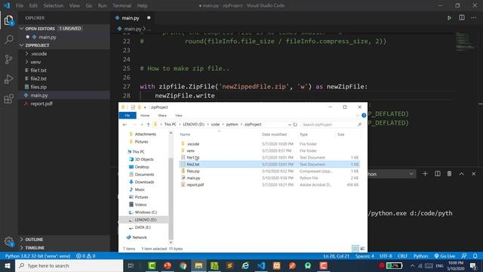Switch File Explorer to large icons view

pyautogui.click(x=362, y=249)
